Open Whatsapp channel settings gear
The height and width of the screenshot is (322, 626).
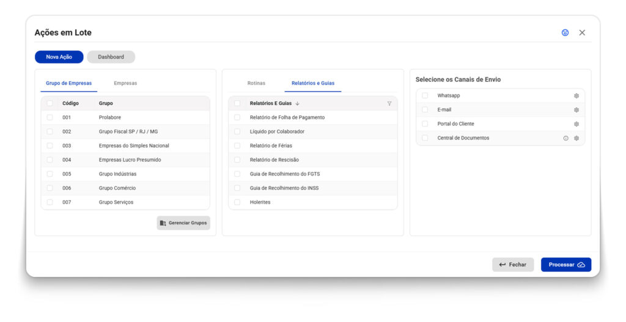tap(576, 96)
